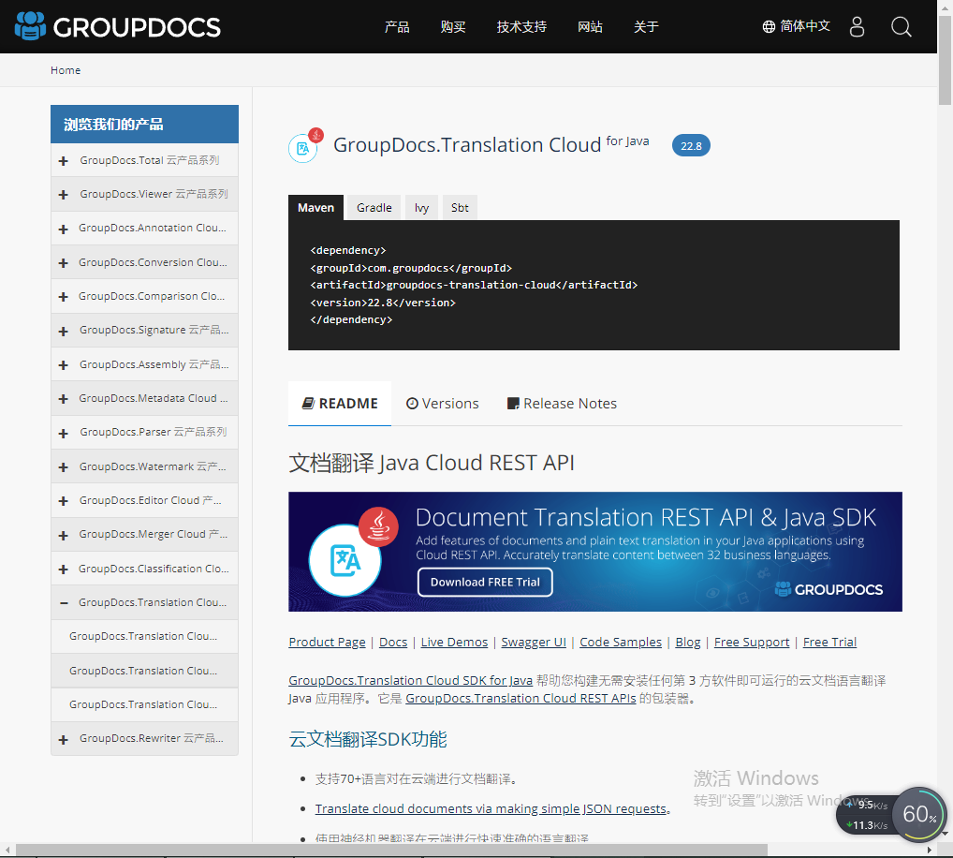Open the Swagger UI link
The image size is (953, 858).
point(534,643)
